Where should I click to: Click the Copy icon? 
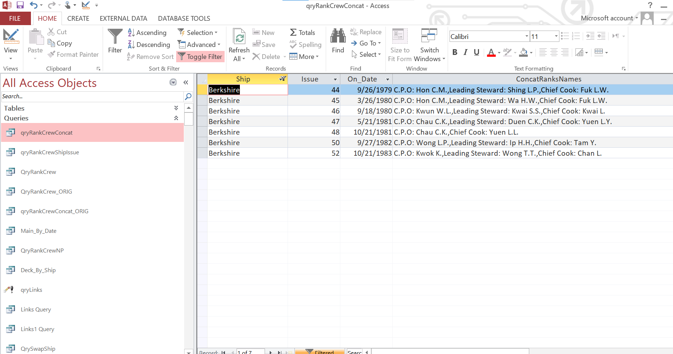(x=51, y=43)
